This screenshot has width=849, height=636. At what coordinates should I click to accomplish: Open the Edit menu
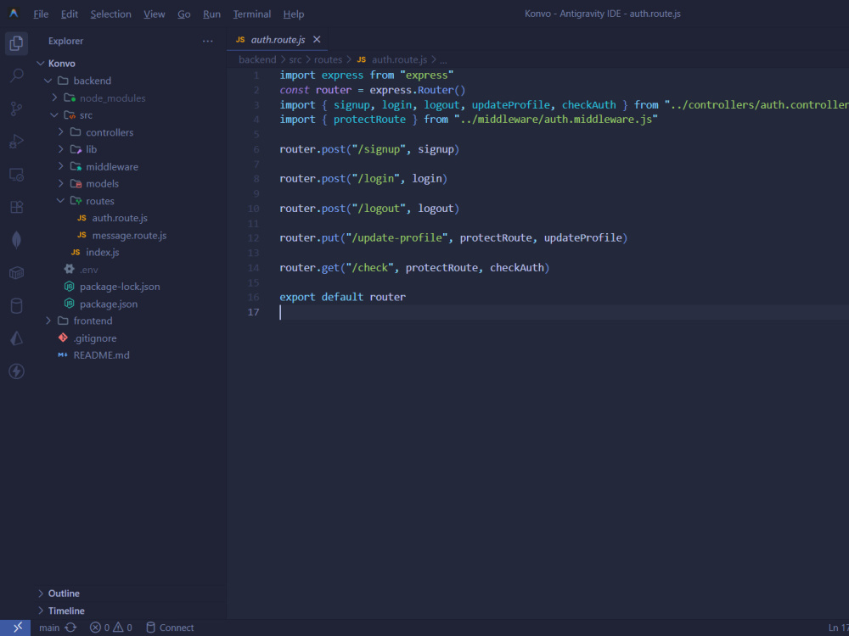click(x=70, y=14)
